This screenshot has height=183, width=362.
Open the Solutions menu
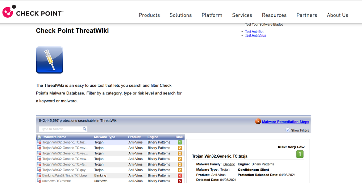(180, 15)
